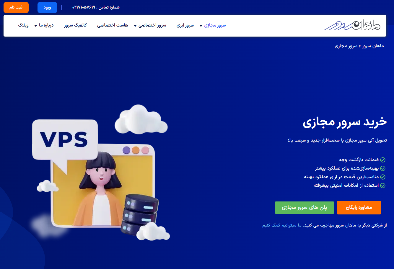The image size is (394, 269).
Task: Click the check icon beside بهینه‌سازی‌شده برای عملکرد بیشتر
Action: pos(383,168)
